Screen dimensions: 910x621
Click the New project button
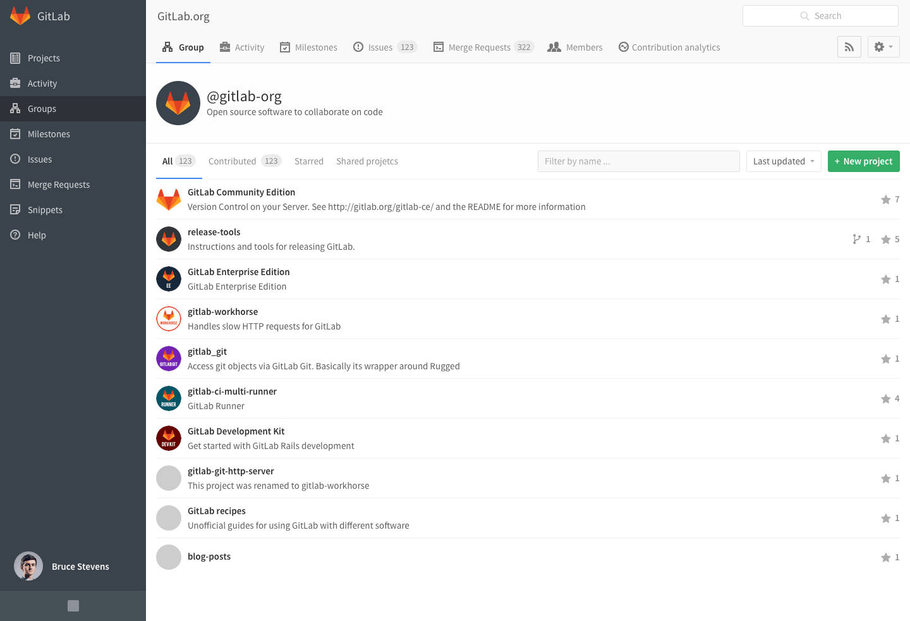(x=864, y=161)
